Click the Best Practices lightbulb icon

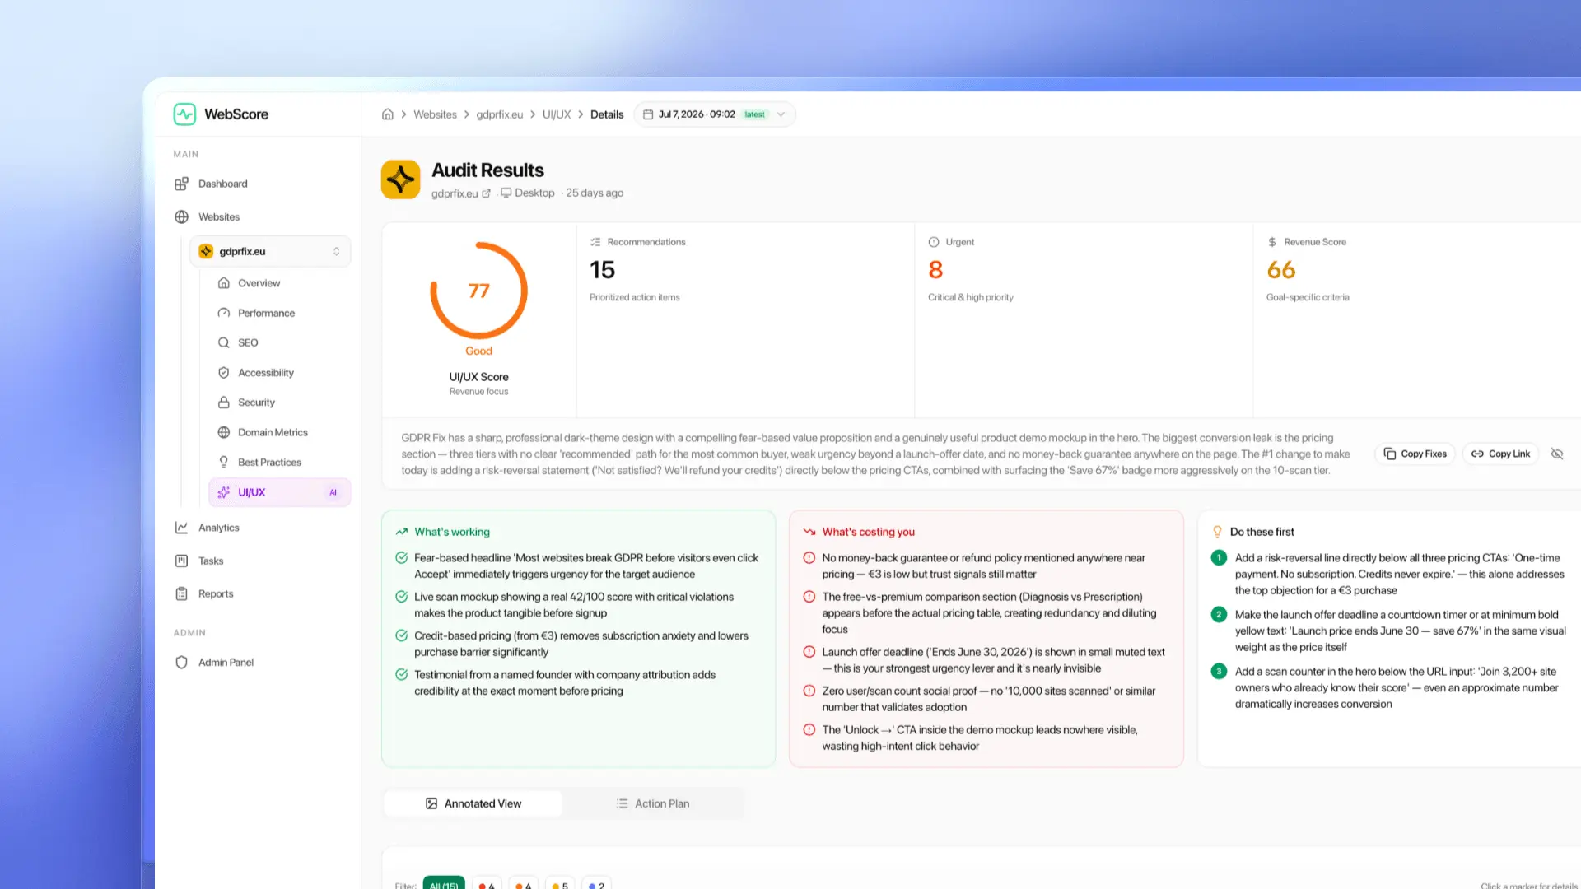coord(223,462)
